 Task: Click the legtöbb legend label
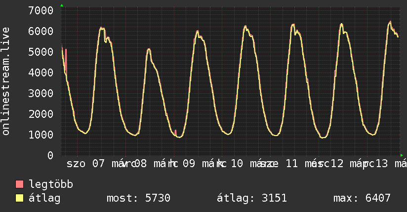51,185
